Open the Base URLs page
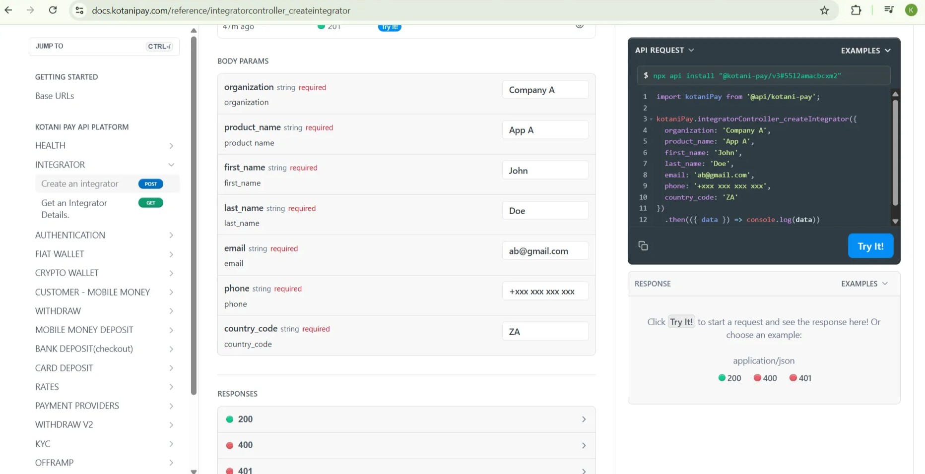Viewport: 925px width, 474px height. [x=55, y=96]
